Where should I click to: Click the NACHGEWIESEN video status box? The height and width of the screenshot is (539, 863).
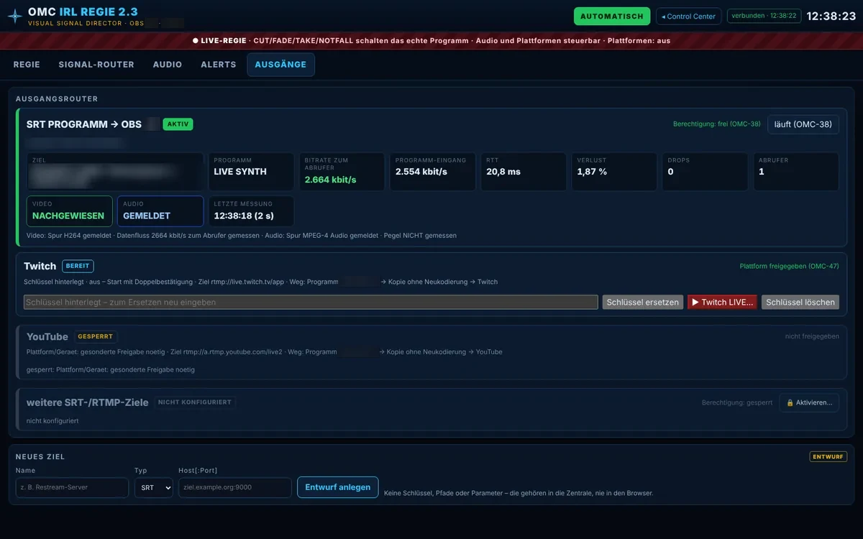[70, 211]
